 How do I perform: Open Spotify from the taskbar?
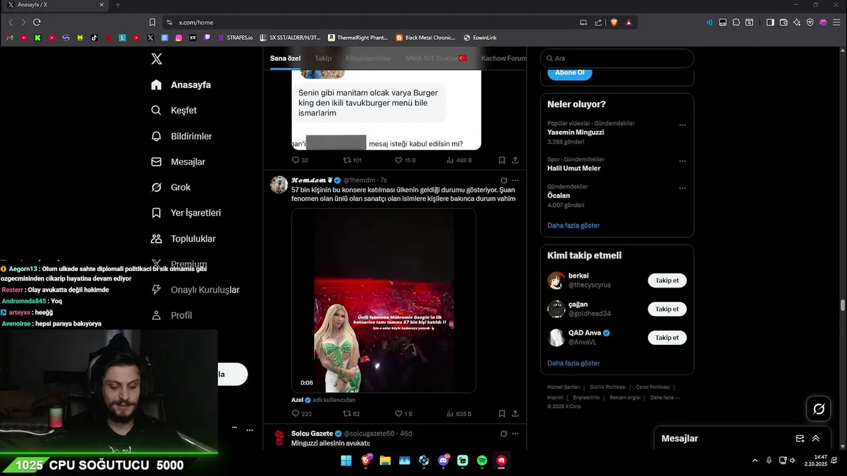click(x=482, y=460)
